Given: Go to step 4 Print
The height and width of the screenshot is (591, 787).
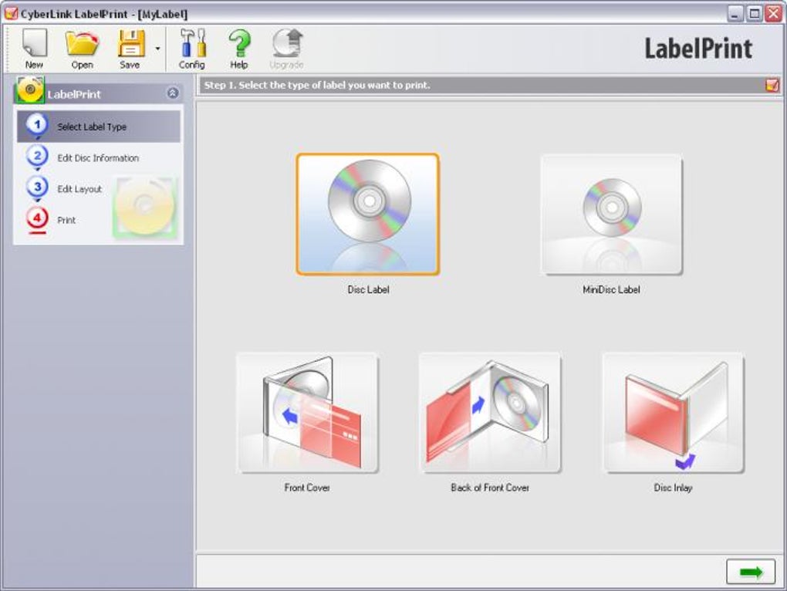Looking at the screenshot, I should 50,220.
